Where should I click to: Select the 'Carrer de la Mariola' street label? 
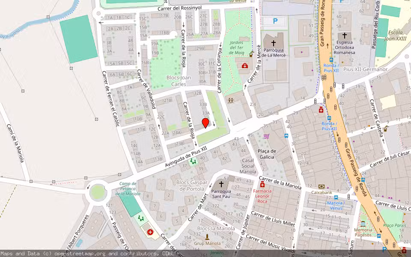click(x=280, y=183)
